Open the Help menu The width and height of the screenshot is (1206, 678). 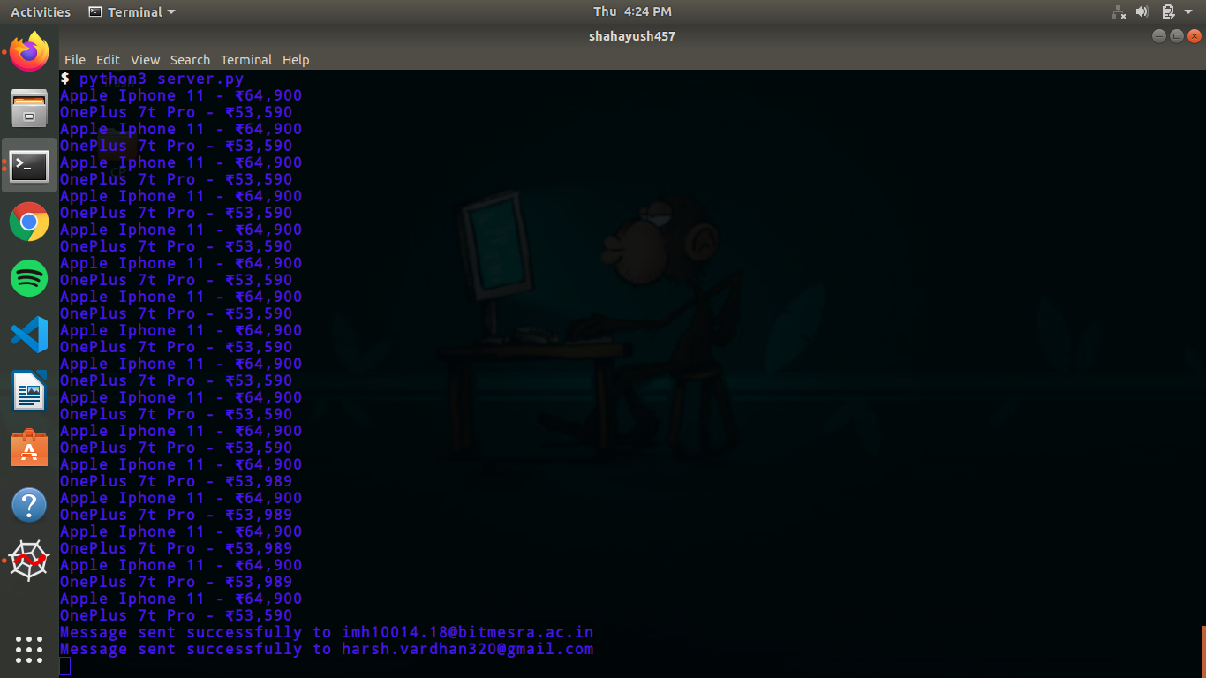point(296,60)
